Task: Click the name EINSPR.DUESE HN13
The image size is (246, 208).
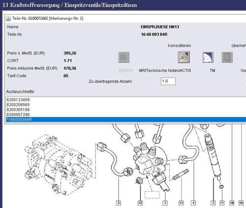Action: tap(160, 27)
